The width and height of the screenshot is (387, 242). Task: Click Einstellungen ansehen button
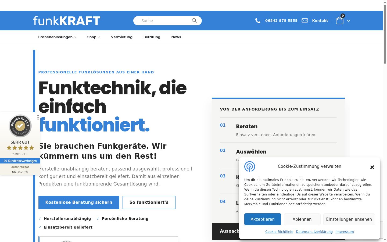point(349,219)
